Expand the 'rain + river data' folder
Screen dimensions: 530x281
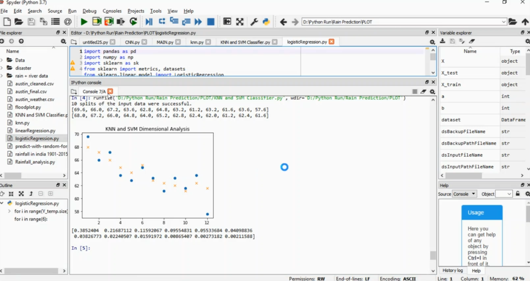[2, 76]
